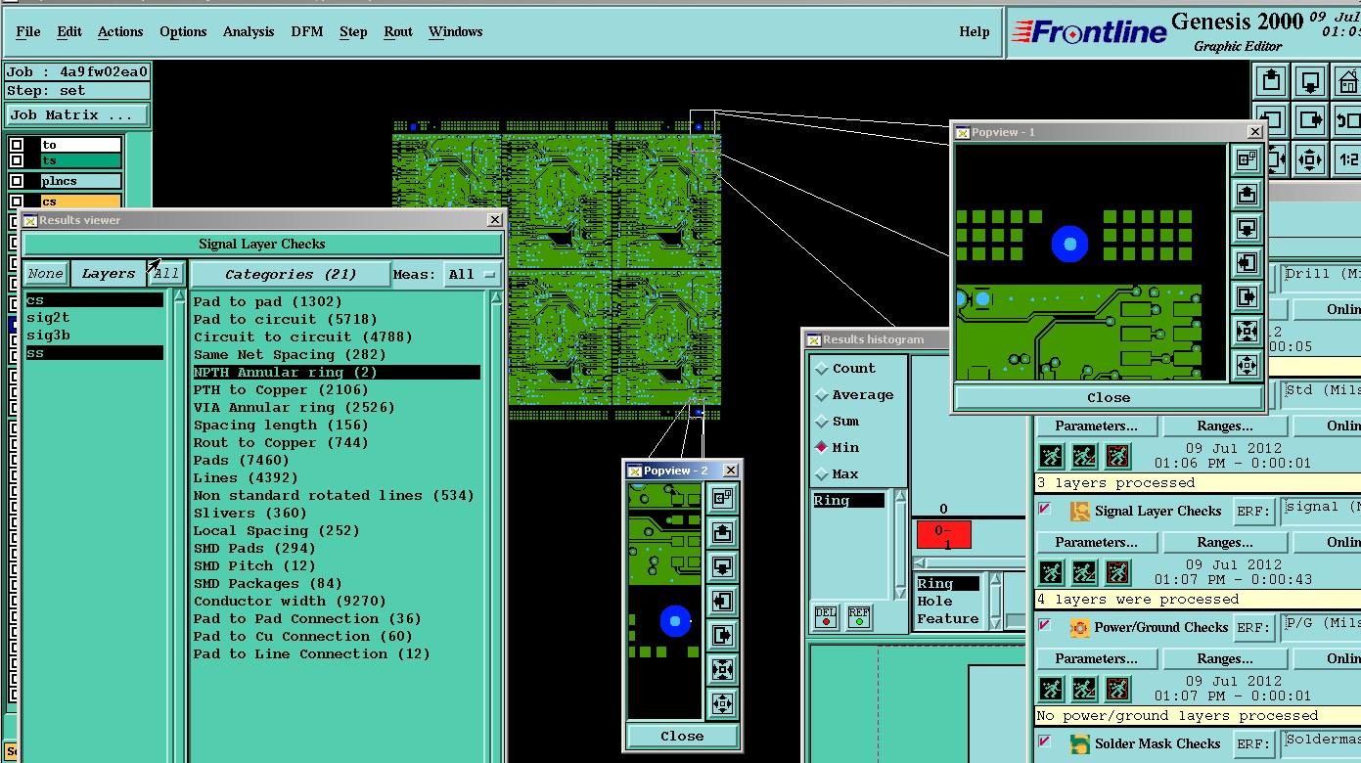Toggle the checkbox beside layer 'to'
1361x763 pixels.
coord(16,145)
